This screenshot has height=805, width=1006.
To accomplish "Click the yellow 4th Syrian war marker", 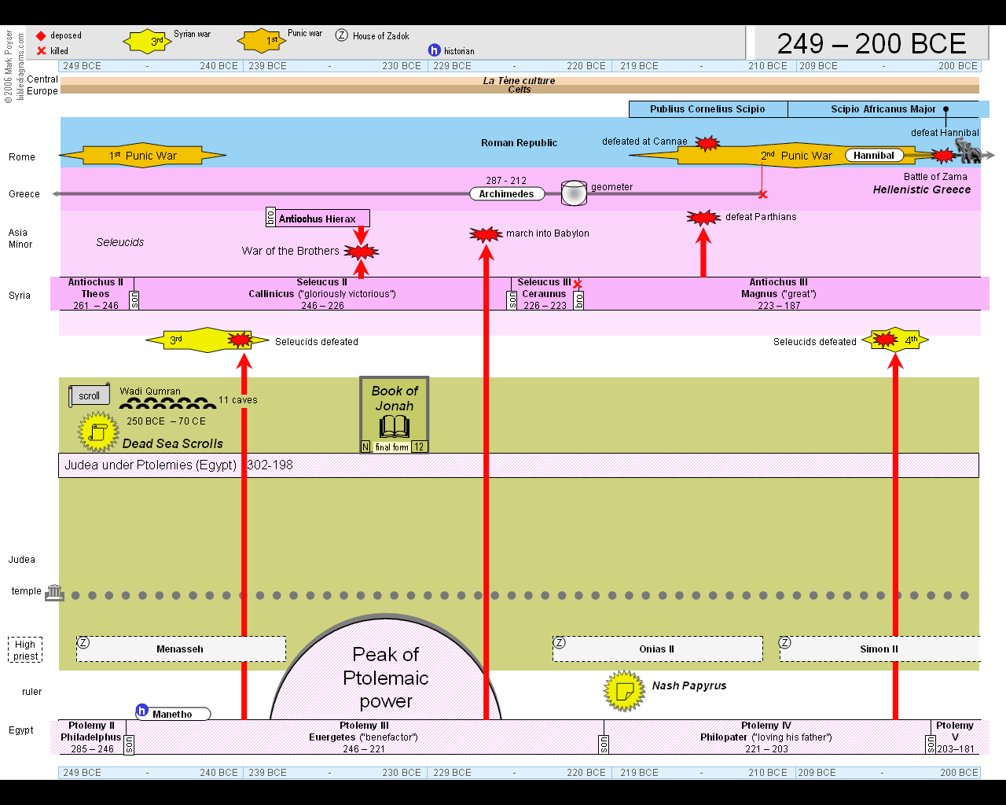I will pos(896,340).
